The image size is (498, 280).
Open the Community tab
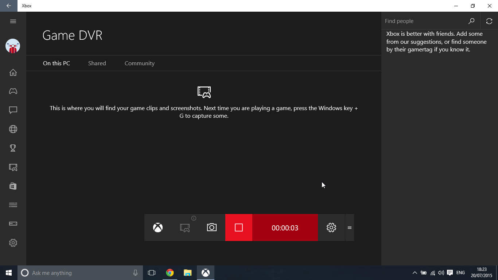point(139,63)
